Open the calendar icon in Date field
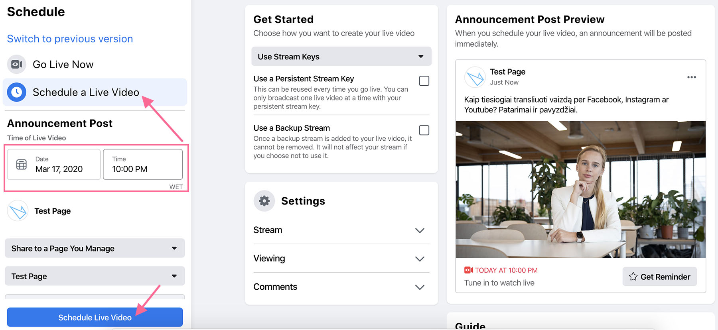The image size is (718, 330). [22, 164]
